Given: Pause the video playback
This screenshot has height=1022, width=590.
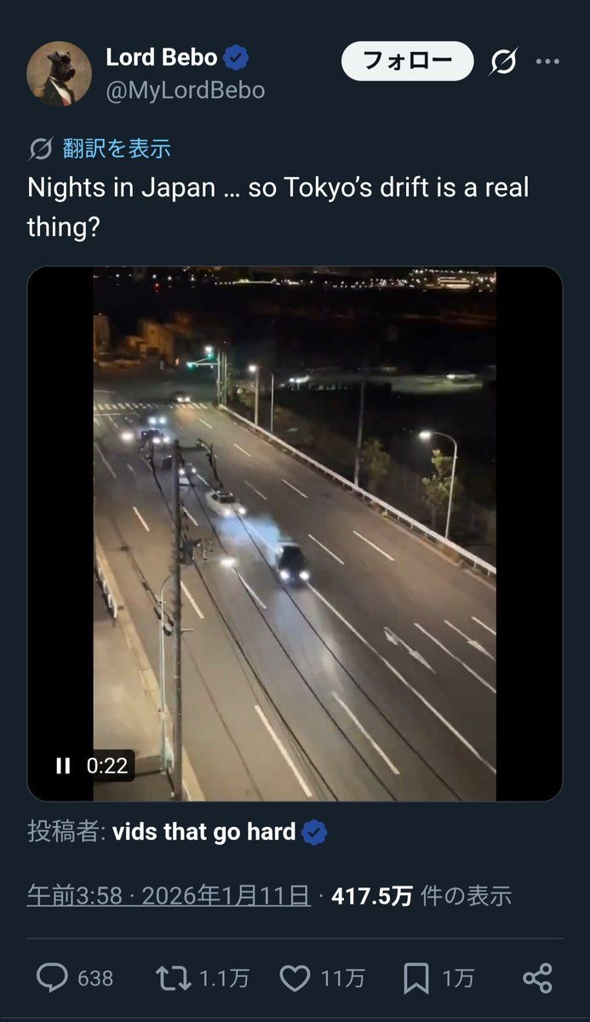Looking at the screenshot, I should pyautogui.click(x=63, y=766).
